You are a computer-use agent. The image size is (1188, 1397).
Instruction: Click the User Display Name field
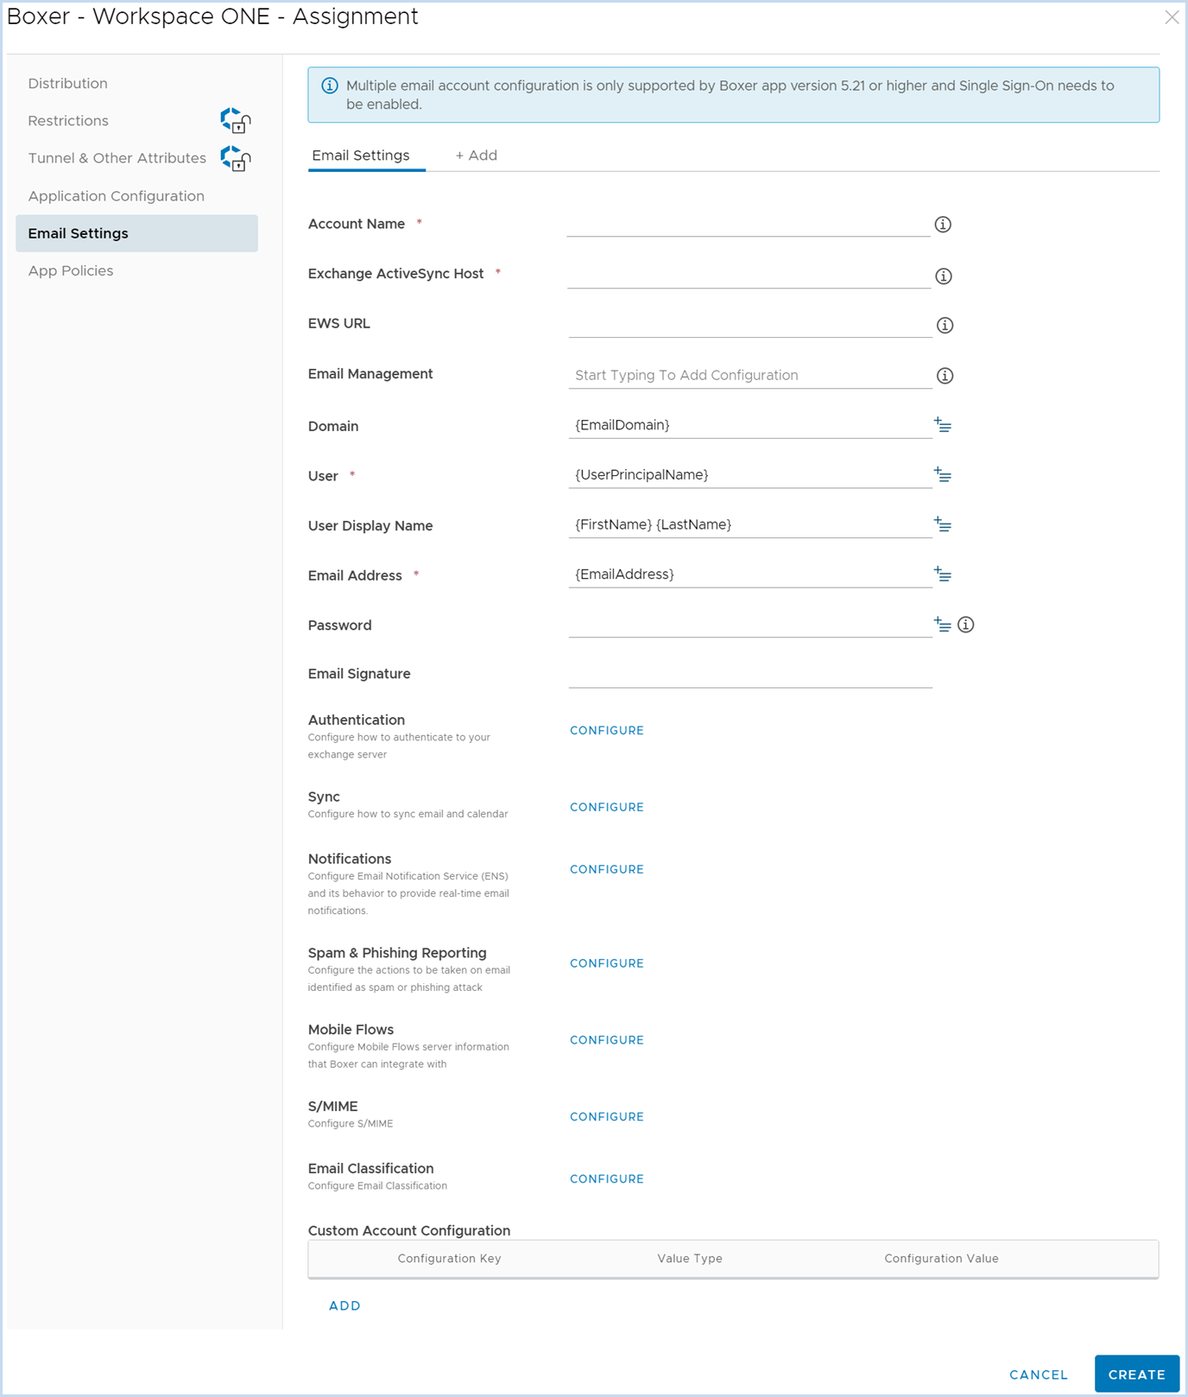[x=750, y=524]
